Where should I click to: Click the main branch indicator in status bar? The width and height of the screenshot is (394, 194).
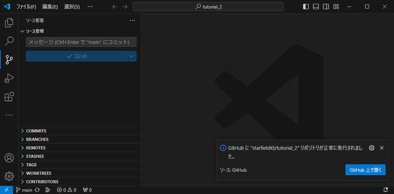pos(23,190)
